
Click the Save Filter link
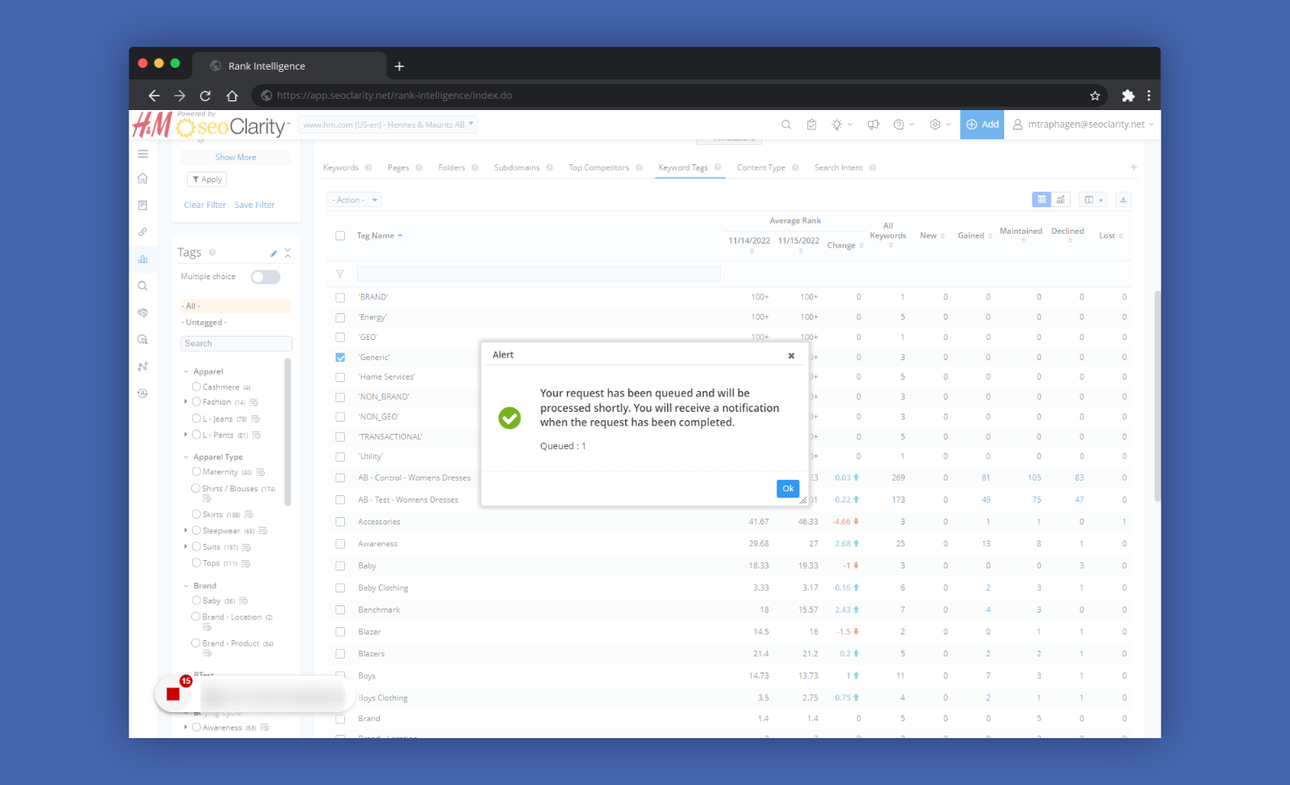pos(255,206)
